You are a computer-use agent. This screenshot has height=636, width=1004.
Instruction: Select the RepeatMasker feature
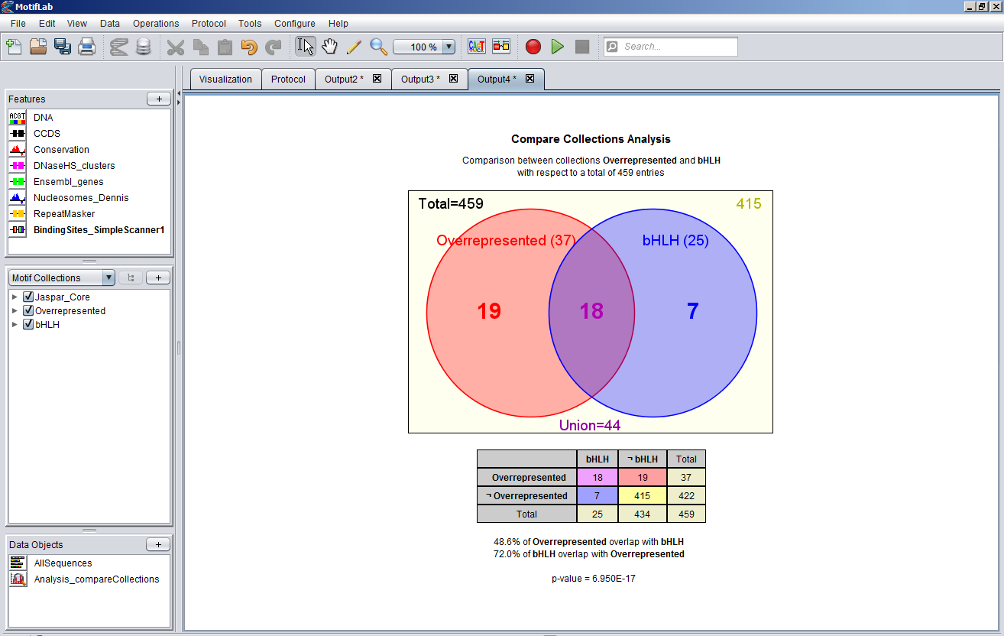[89, 214]
